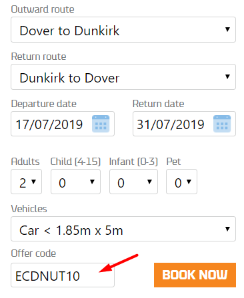Open the departure date calendar icon
Viewport: 244px width, 298px height.
tap(101, 124)
